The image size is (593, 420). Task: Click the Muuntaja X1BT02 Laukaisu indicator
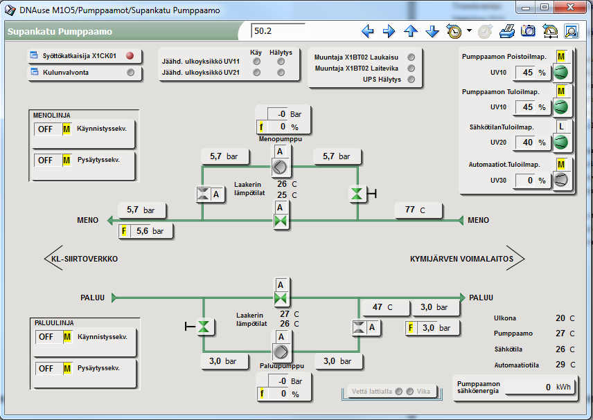pos(411,57)
